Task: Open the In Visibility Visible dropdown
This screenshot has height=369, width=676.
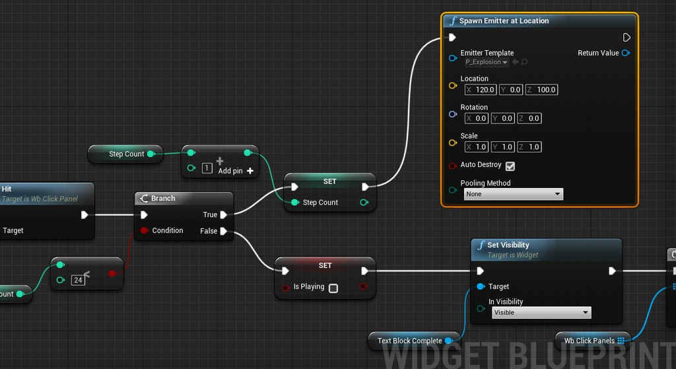Action: 541,312
